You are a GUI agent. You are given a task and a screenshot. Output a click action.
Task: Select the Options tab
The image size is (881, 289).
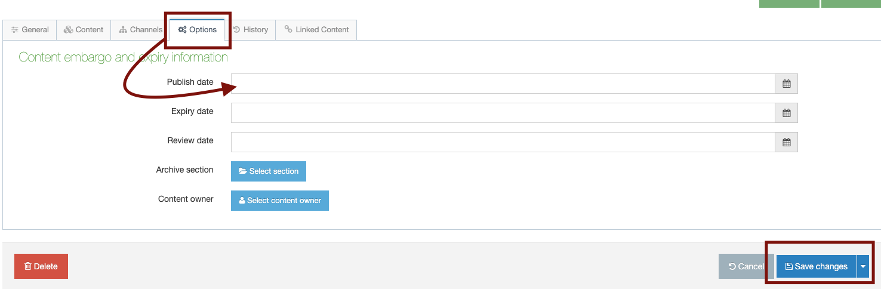[198, 30]
